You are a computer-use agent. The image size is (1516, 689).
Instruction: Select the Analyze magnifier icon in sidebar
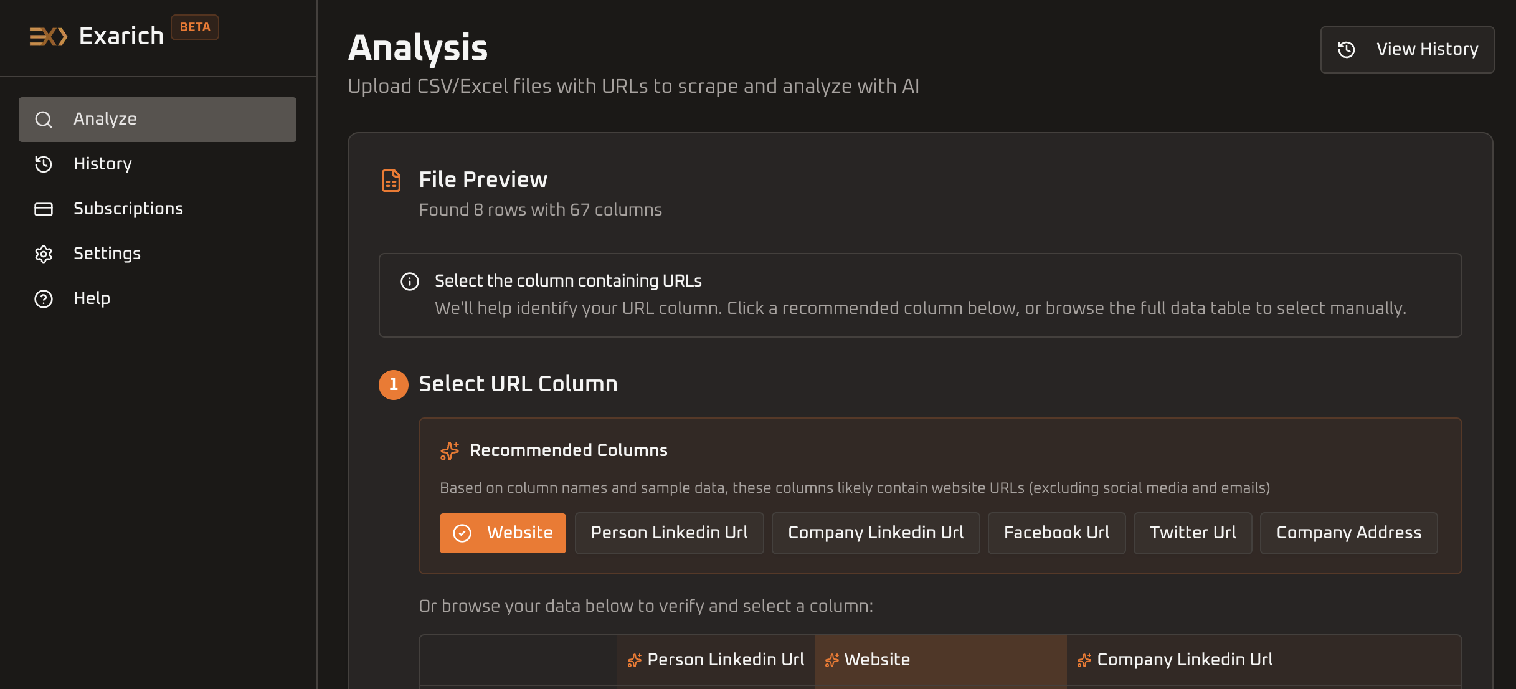tap(44, 119)
